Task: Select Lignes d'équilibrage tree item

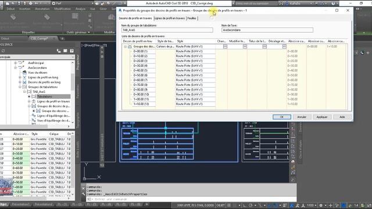Action: click(53, 116)
